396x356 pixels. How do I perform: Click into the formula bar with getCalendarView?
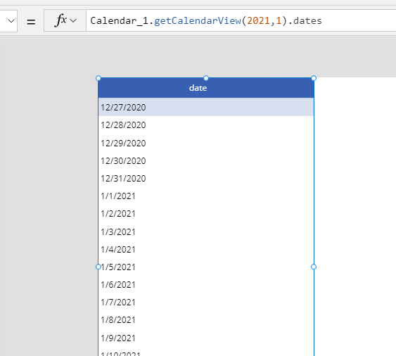(x=241, y=20)
